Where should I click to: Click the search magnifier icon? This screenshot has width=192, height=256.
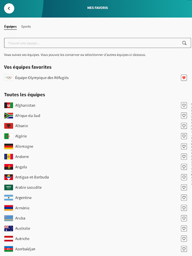tap(184, 43)
